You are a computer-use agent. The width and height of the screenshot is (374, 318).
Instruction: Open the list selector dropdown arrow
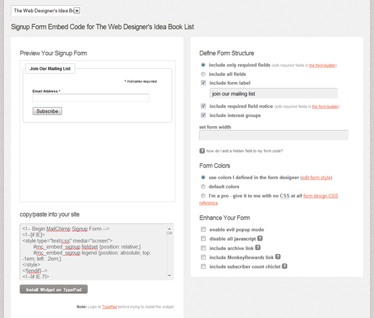(x=77, y=11)
